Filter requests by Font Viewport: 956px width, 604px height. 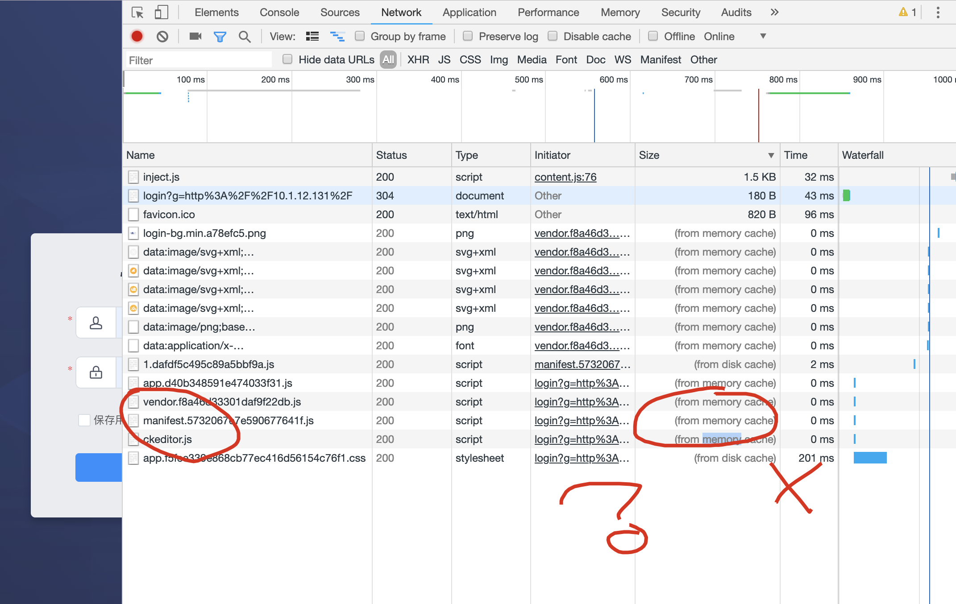[566, 60]
